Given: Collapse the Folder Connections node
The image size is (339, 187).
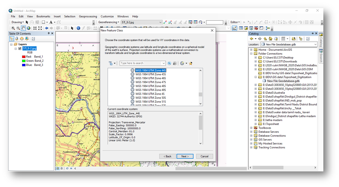Looking at the screenshot, I should (x=251, y=54).
